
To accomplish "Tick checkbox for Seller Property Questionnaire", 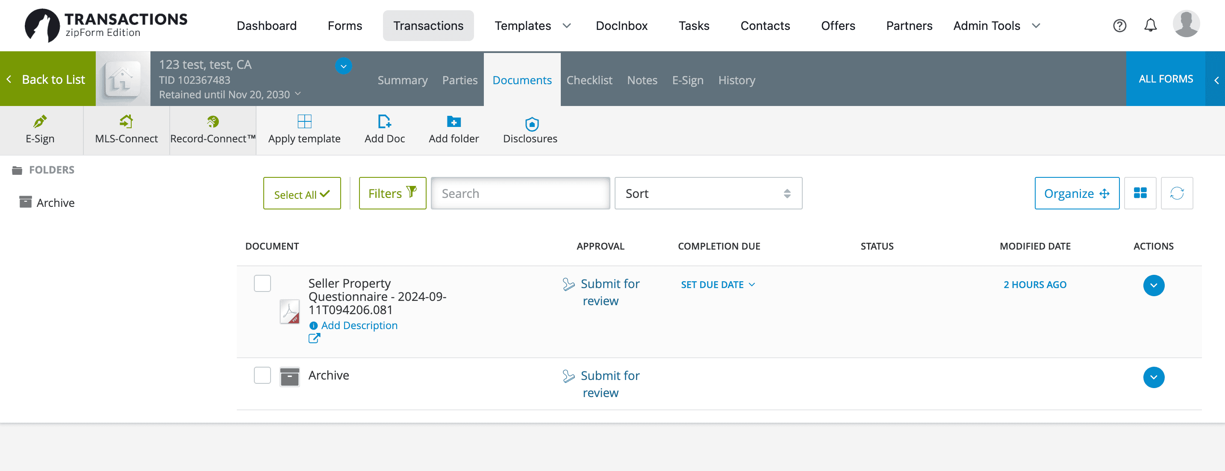I will [262, 283].
